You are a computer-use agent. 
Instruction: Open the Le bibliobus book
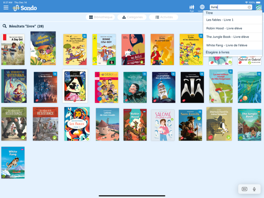click(x=106, y=87)
